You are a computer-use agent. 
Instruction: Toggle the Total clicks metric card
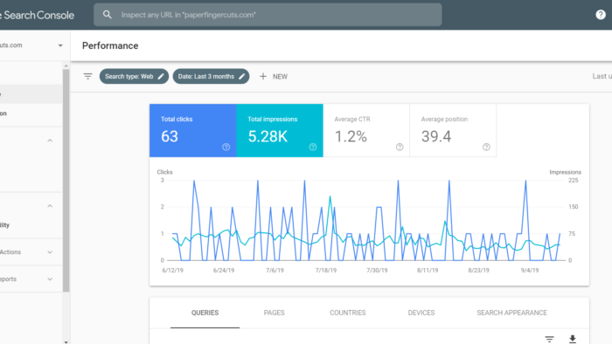click(x=193, y=130)
